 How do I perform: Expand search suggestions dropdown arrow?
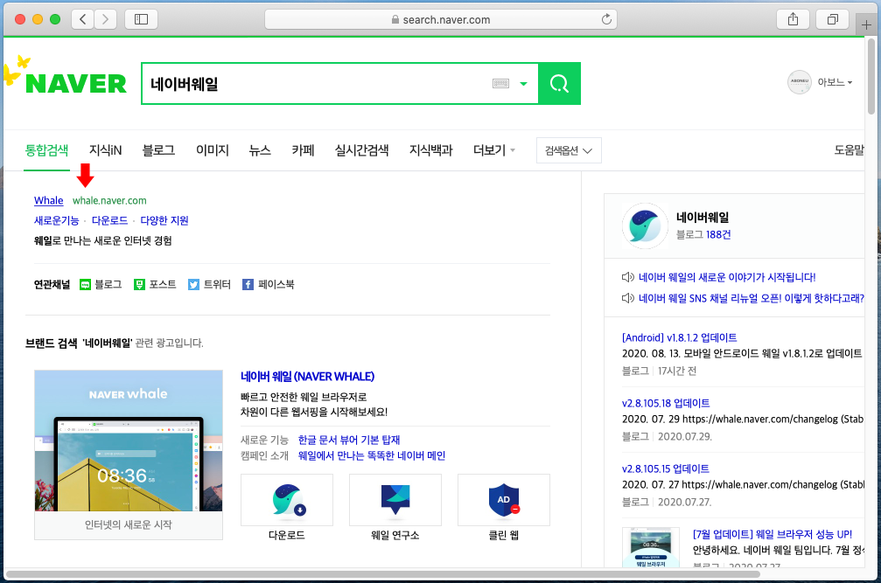click(524, 84)
